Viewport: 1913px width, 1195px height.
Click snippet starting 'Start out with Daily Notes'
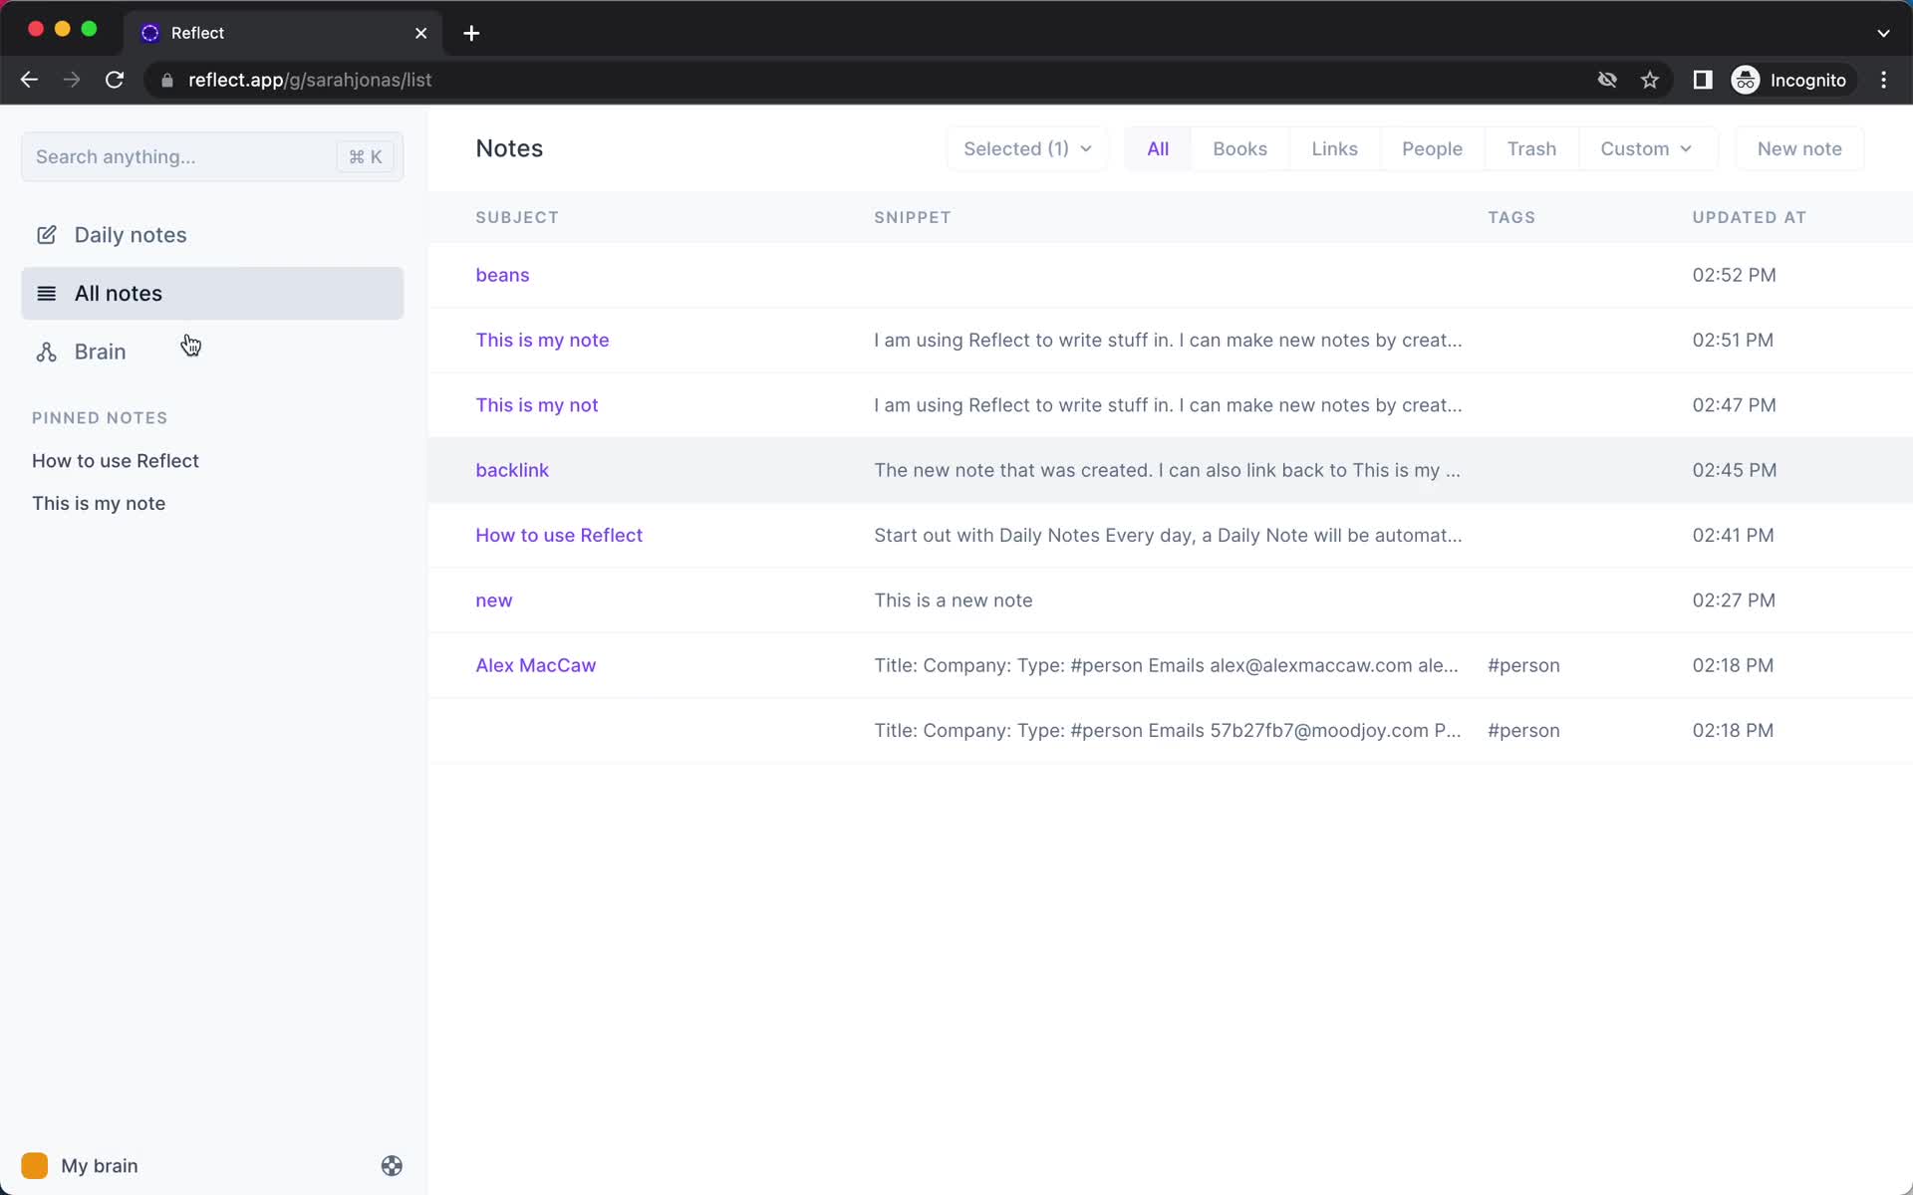click(x=1168, y=535)
